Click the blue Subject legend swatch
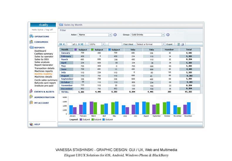The image size is (232, 161). 104,119
